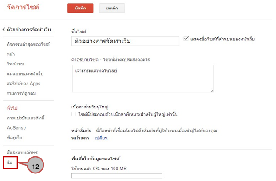Click the เปลี่ยน link for landing page

coord(101,138)
